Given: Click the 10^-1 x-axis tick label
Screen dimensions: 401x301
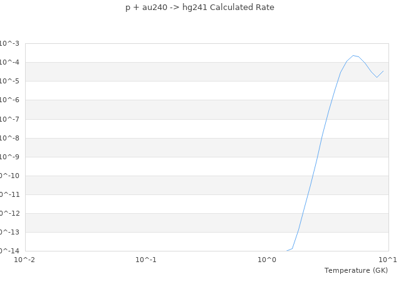Looking at the screenshot, I should coord(146,259).
